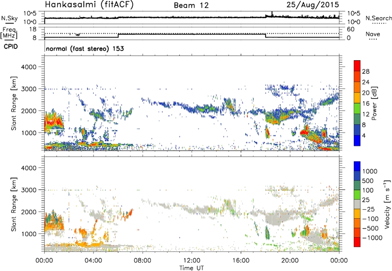This screenshot has height=271, width=392.
Task: Click the 'Beam 12' label
Action: pyautogui.click(x=191, y=5)
